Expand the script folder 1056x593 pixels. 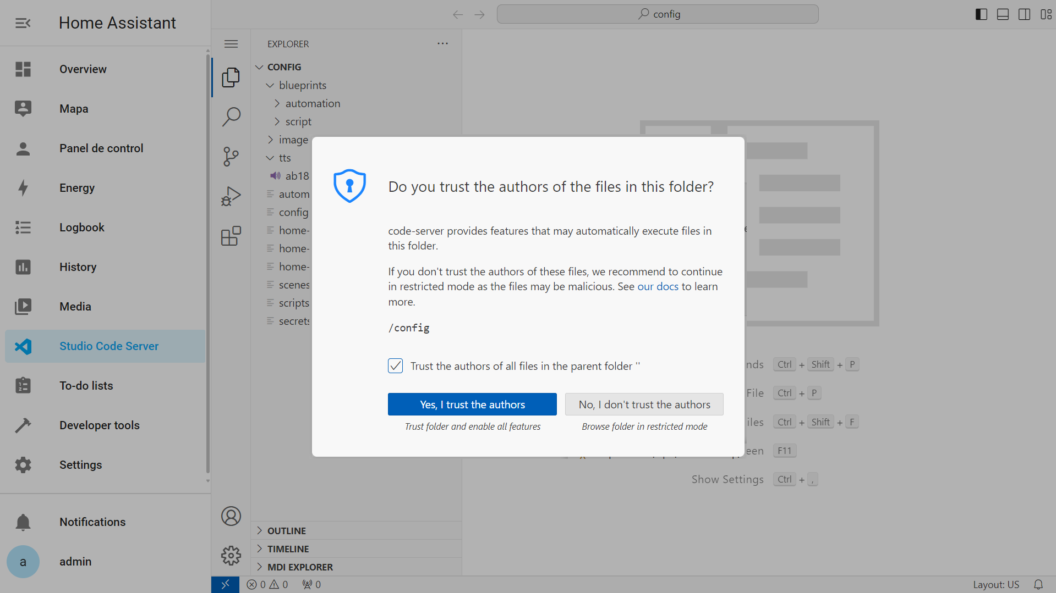(x=356, y=121)
